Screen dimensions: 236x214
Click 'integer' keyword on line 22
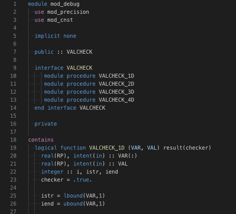click(52, 172)
